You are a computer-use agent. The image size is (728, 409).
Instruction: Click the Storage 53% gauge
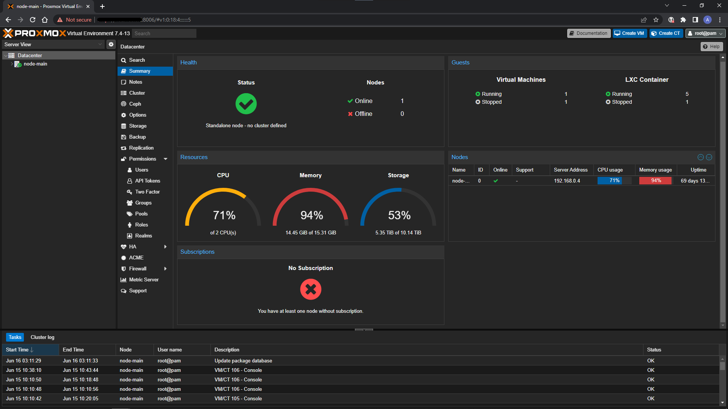(398, 208)
